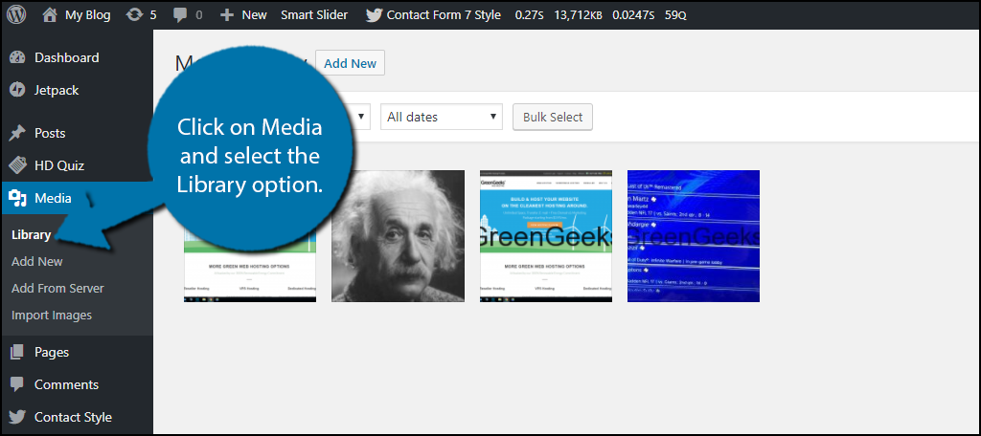Click Add New button beside page title

pos(351,63)
